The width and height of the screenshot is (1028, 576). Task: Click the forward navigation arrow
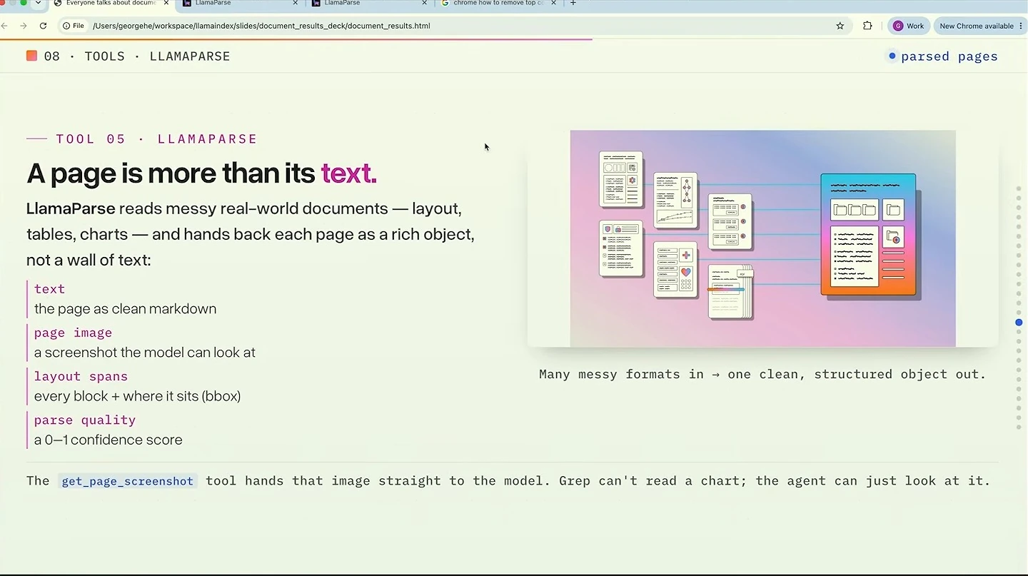[24, 26]
